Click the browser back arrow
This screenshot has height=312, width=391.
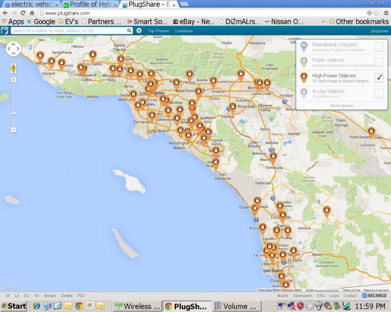coord(6,13)
